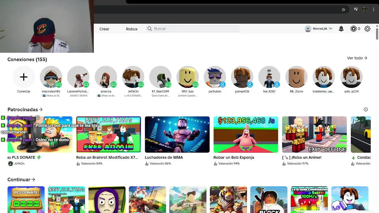This screenshot has width=379, height=213.
Task: Open PLS DONATE tile in Continuar
Action: tap(26, 200)
